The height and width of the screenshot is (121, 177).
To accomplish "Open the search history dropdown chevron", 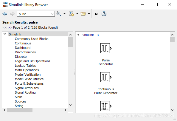I will (52, 14).
